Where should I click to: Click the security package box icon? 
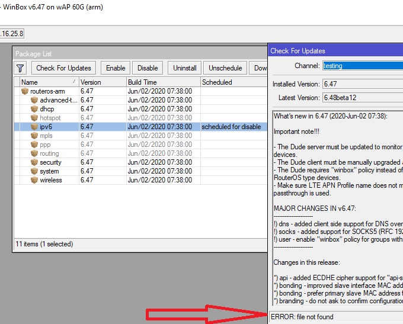(x=34, y=162)
